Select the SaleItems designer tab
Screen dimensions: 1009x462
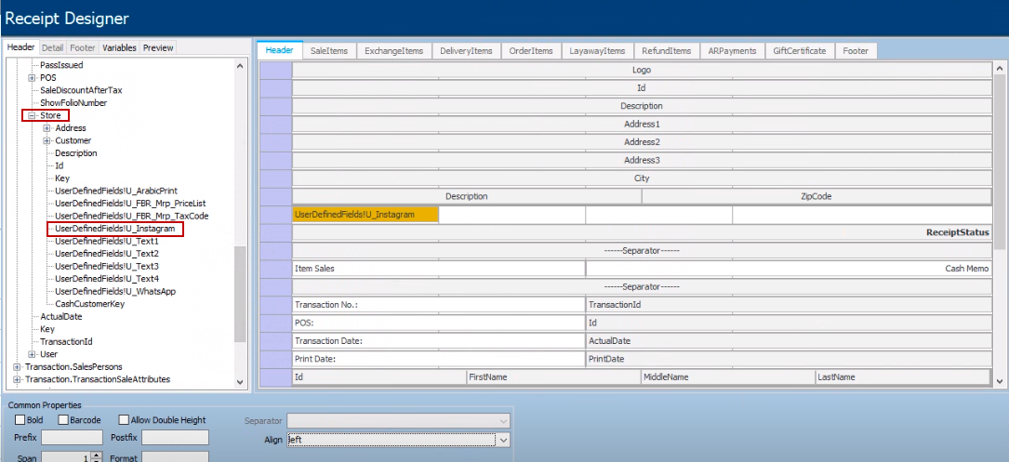329,51
